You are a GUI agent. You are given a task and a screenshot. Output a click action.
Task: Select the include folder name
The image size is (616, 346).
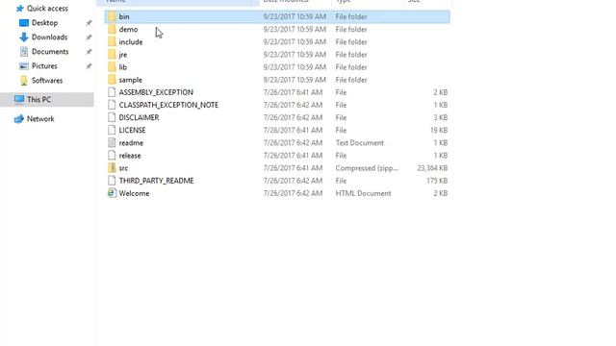tap(131, 41)
